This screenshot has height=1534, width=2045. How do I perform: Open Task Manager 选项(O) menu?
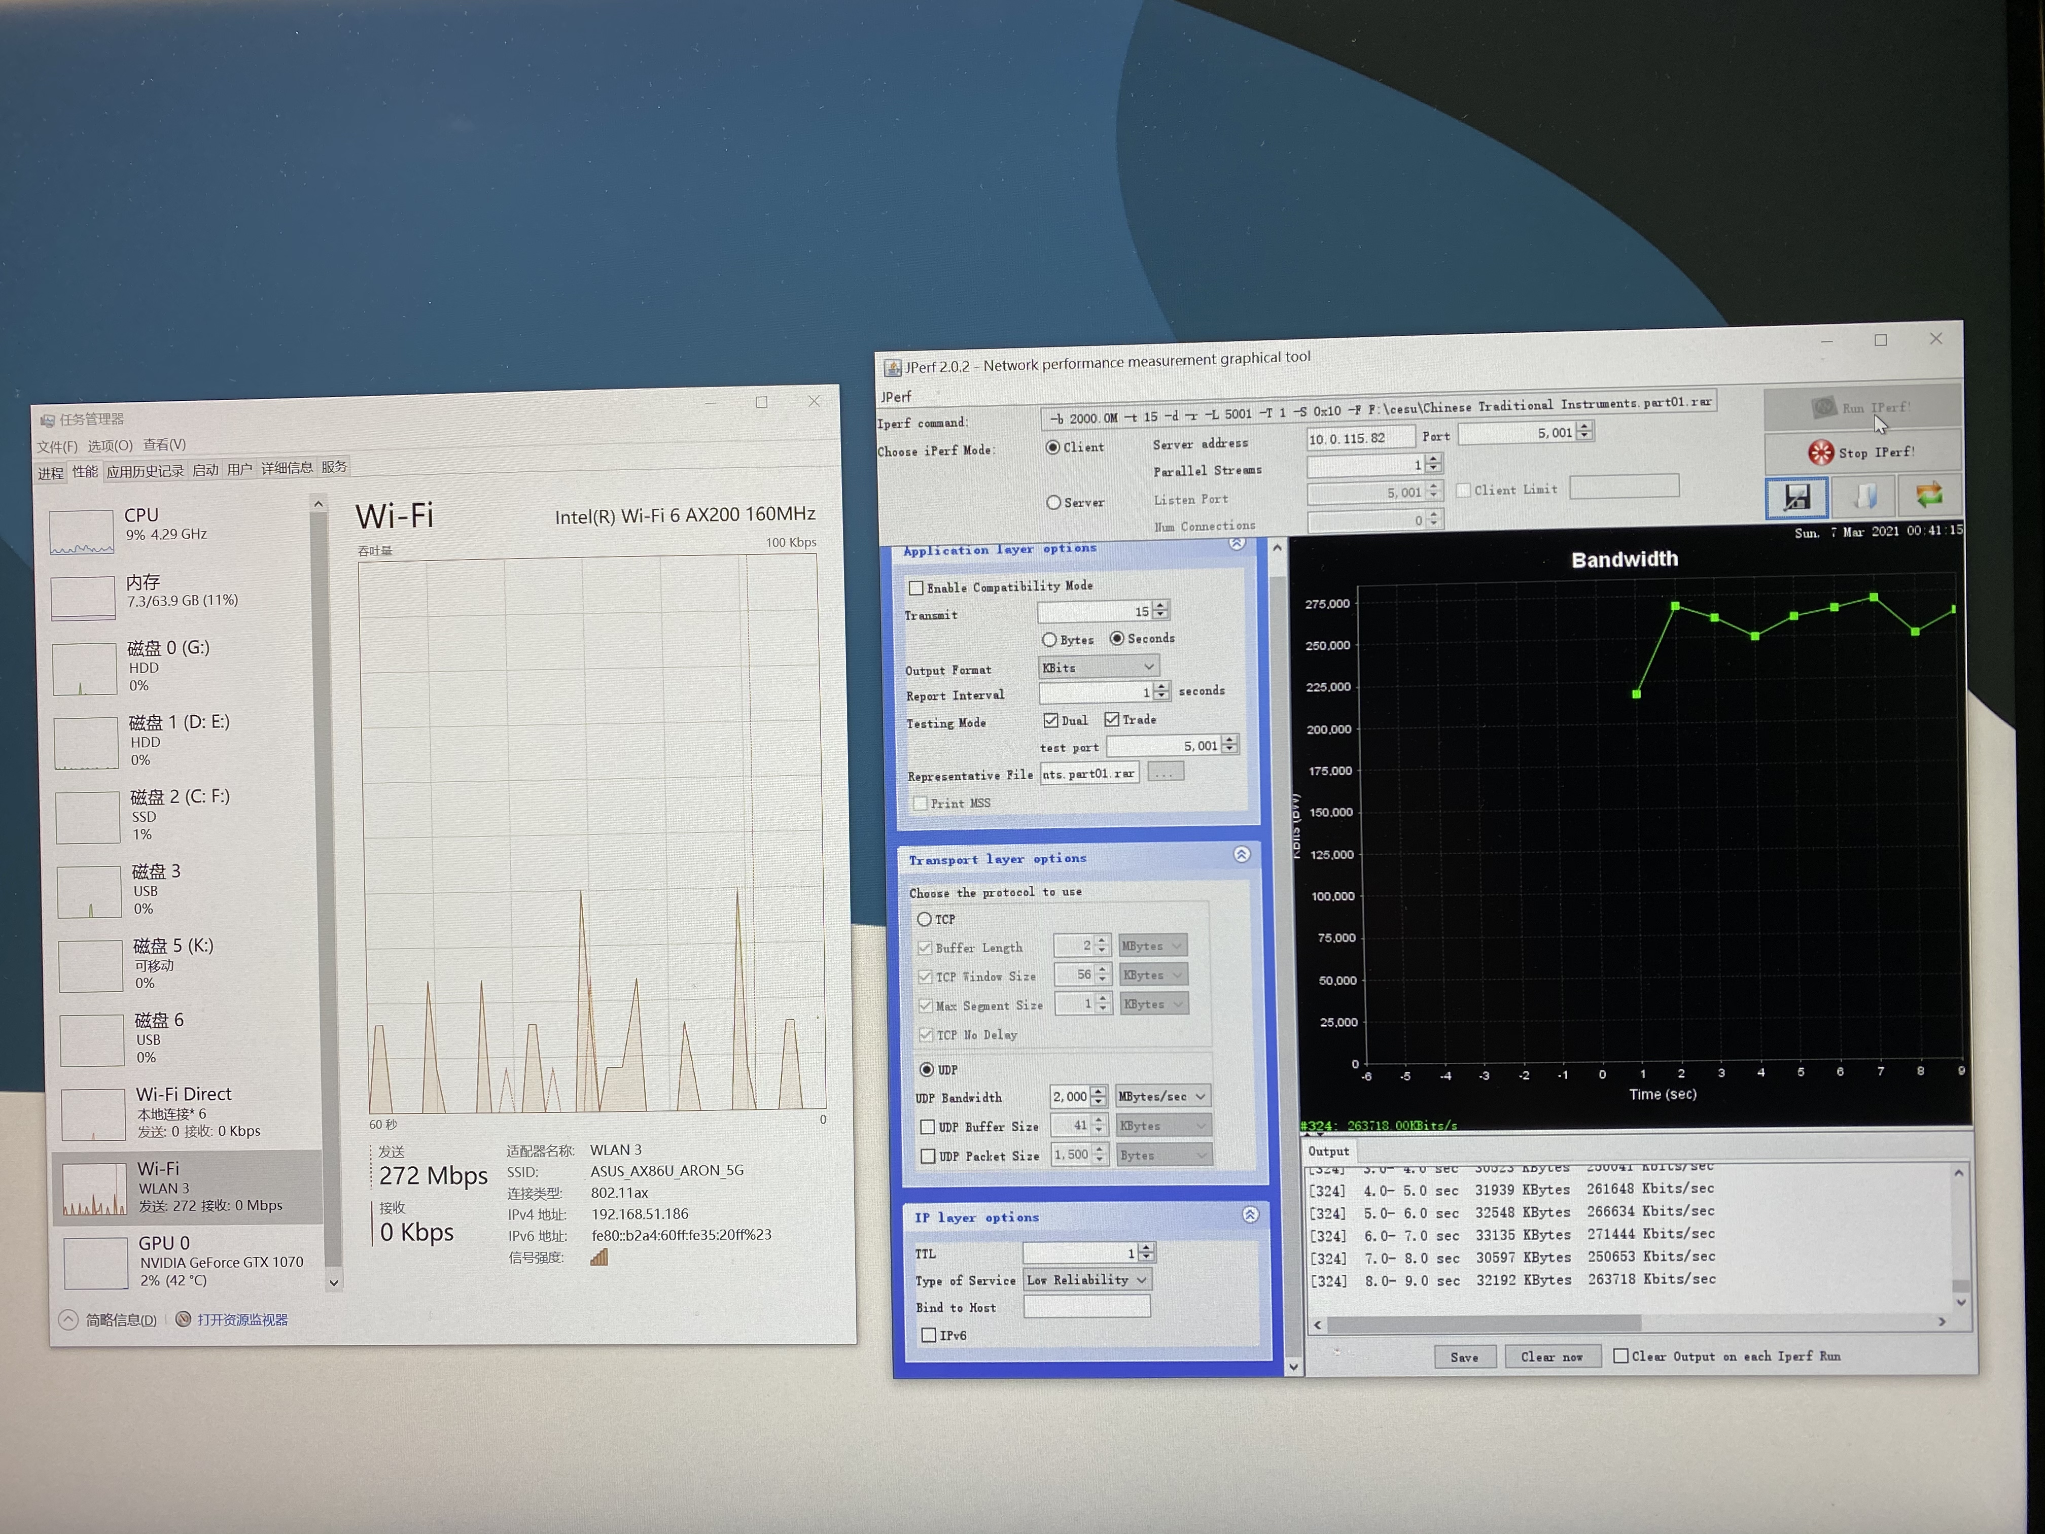[110, 446]
